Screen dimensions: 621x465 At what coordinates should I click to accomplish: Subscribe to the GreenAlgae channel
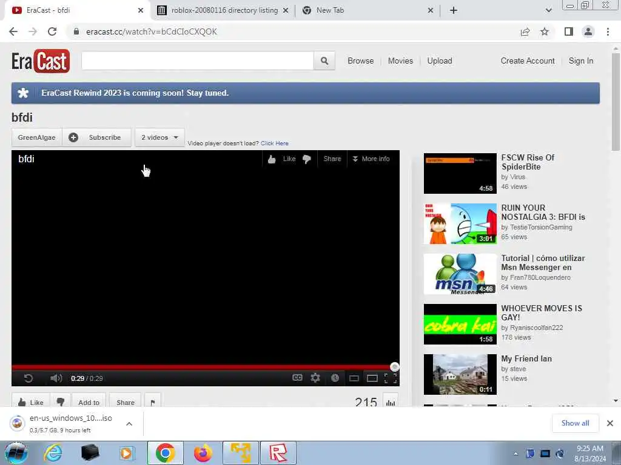(x=96, y=137)
